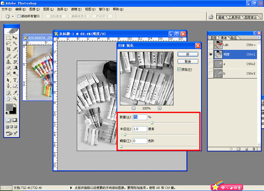
Task: Open the 画笔 palette well tab
Action: point(221,17)
